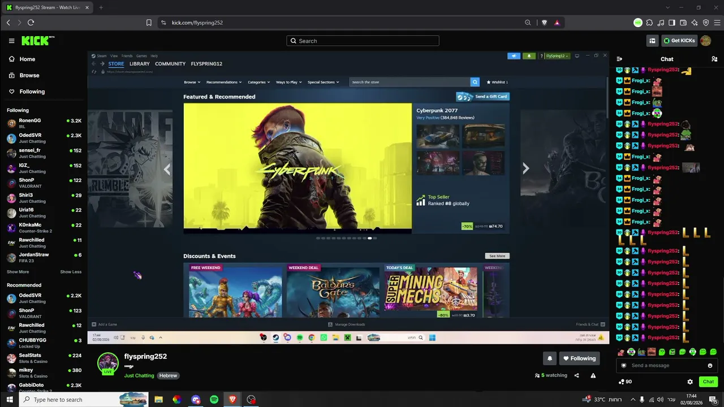
Task: Open Brave browser taskbar icon
Action: (x=232, y=400)
